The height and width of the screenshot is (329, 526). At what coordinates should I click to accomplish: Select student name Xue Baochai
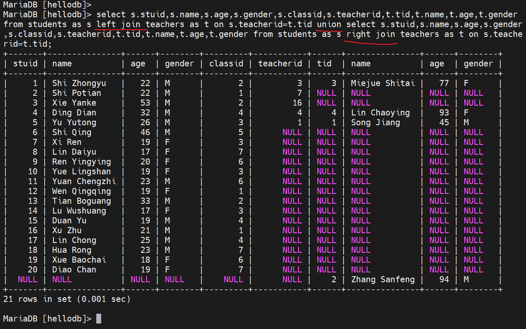79,260
